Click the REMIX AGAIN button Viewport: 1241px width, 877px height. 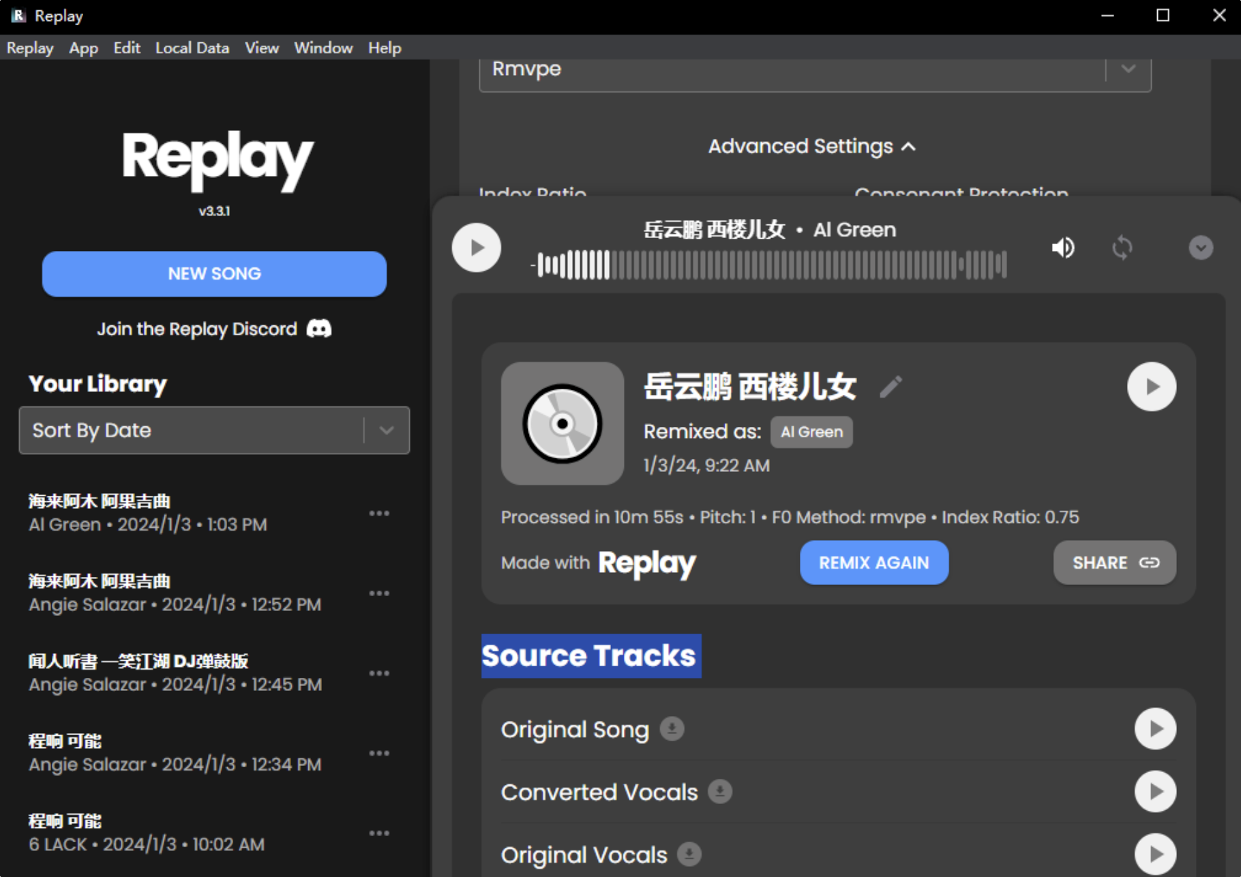pyautogui.click(x=874, y=563)
